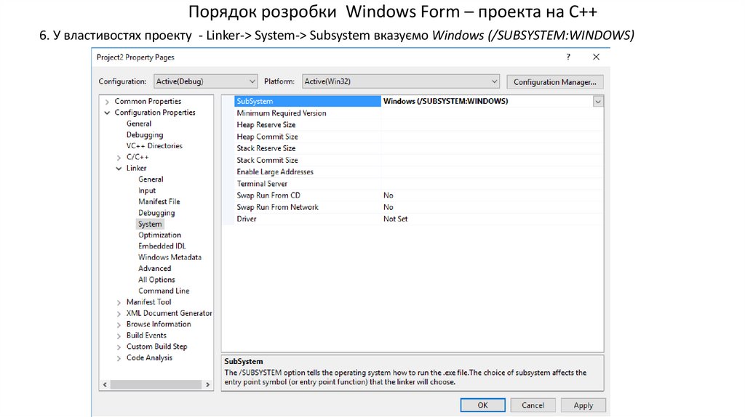Close the Project2 Property Pages dialog

(596, 57)
